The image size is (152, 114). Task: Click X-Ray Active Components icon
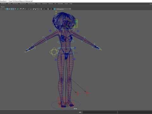tap(36, 9)
